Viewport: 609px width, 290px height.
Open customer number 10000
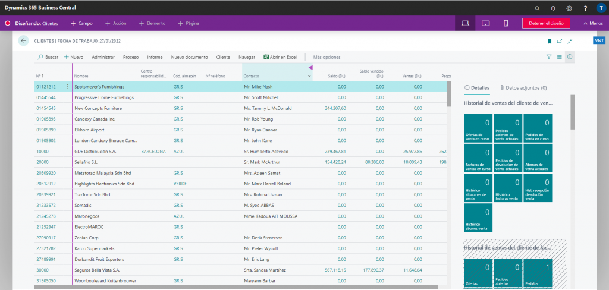[42, 152]
